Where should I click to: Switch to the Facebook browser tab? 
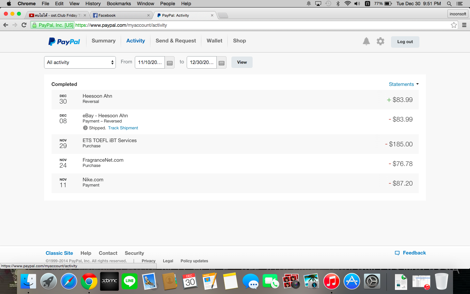point(121,15)
